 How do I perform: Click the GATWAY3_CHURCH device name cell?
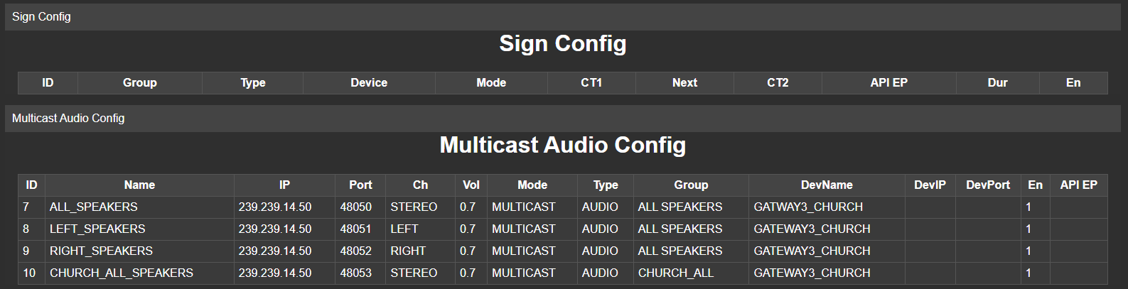click(x=808, y=207)
